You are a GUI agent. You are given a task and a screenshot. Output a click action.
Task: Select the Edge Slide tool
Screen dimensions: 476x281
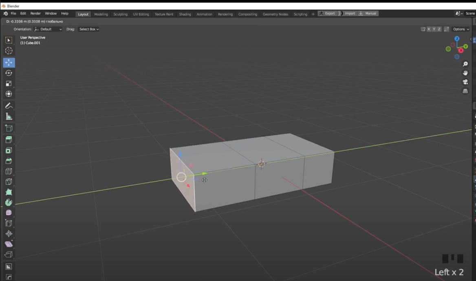click(x=9, y=223)
